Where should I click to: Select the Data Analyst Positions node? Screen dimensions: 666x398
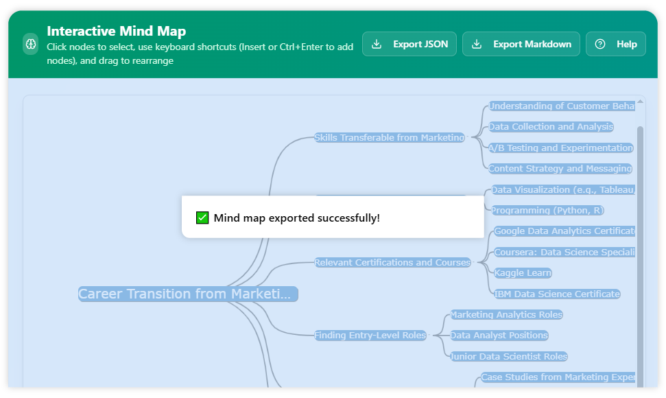click(499, 336)
